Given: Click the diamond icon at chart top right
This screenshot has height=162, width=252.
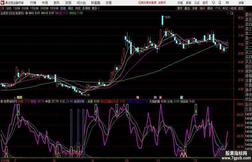Looking at the screenshot, I should [x=228, y=13].
